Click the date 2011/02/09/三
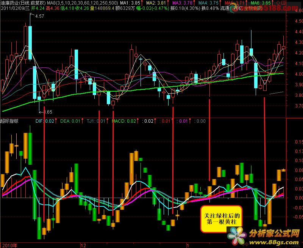 [15, 8]
